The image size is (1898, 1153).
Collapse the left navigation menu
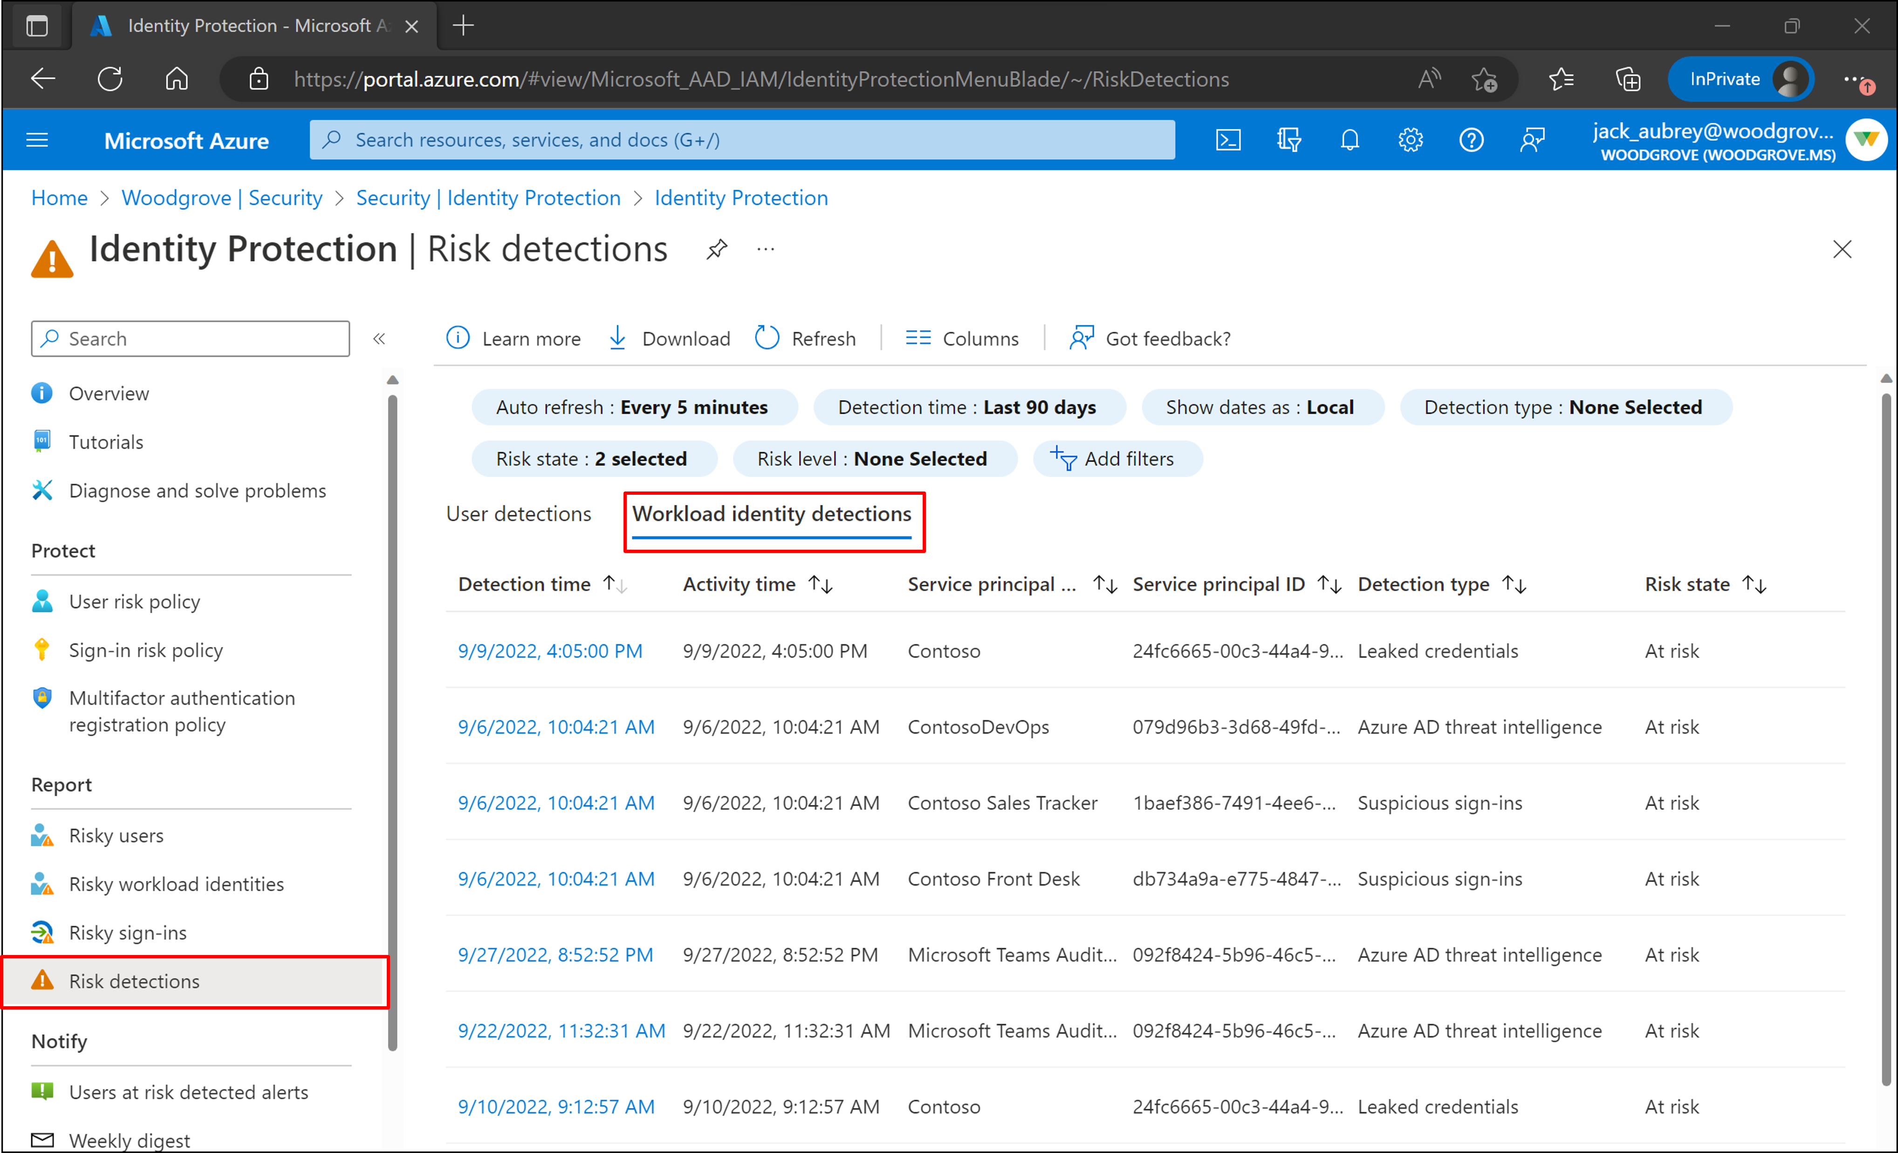coord(379,339)
